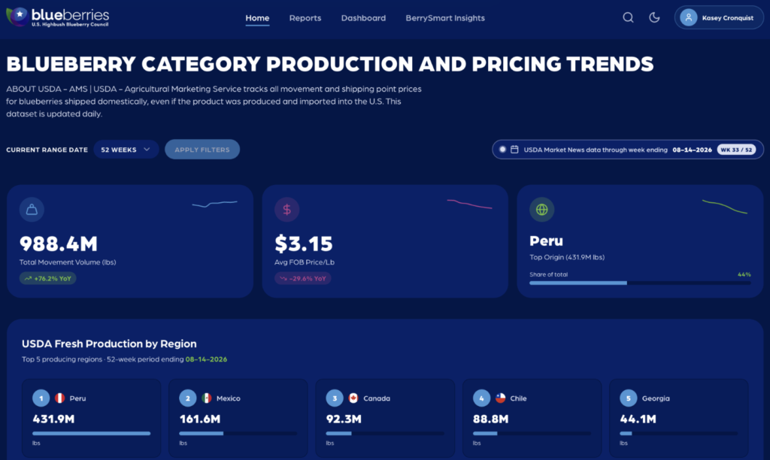Viewport: 770px width, 460px height.
Task: Go to the Reports tab
Action: click(x=305, y=18)
